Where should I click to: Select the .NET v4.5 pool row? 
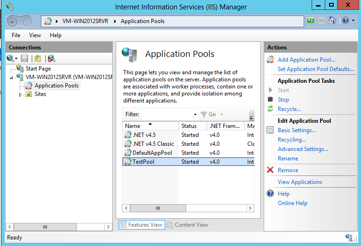click(188, 135)
